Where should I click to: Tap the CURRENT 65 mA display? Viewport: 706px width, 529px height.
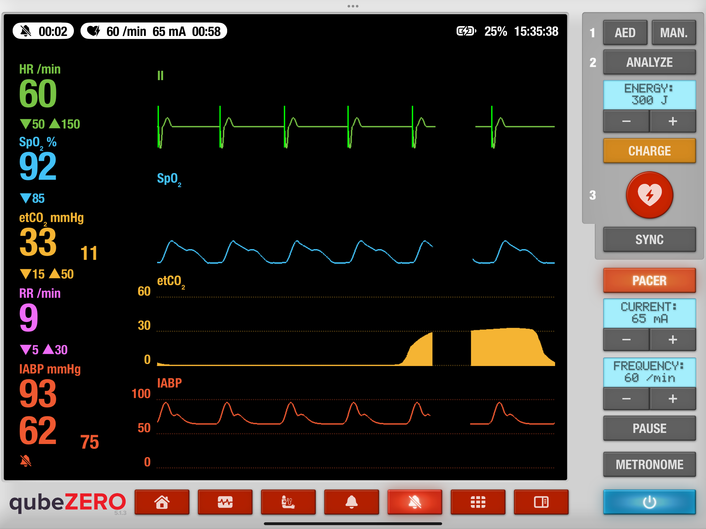[x=649, y=313]
